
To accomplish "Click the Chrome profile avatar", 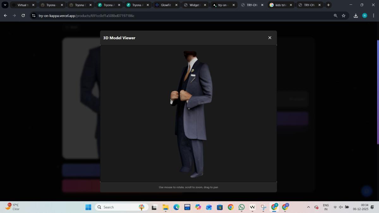I will click(x=364, y=15).
